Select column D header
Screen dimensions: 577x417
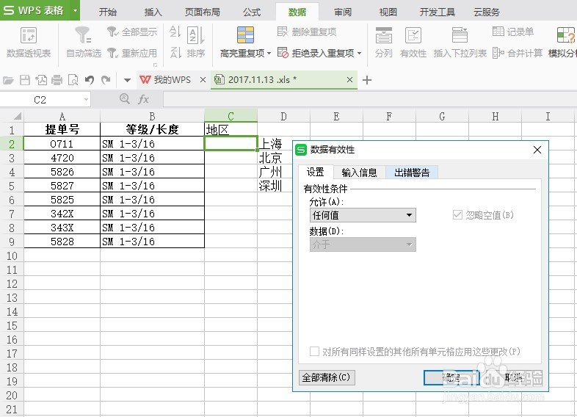coord(283,116)
